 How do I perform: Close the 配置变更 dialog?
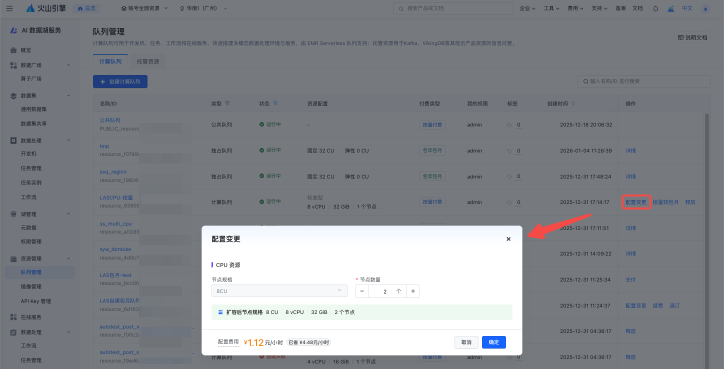[x=508, y=239]
